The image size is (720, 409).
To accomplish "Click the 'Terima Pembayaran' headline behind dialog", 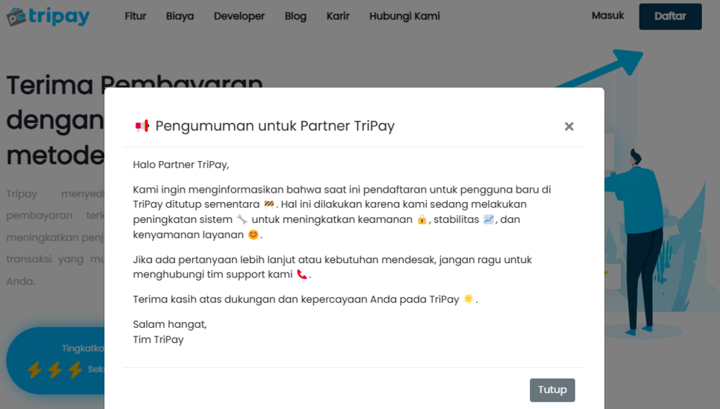I will (135, 85).
